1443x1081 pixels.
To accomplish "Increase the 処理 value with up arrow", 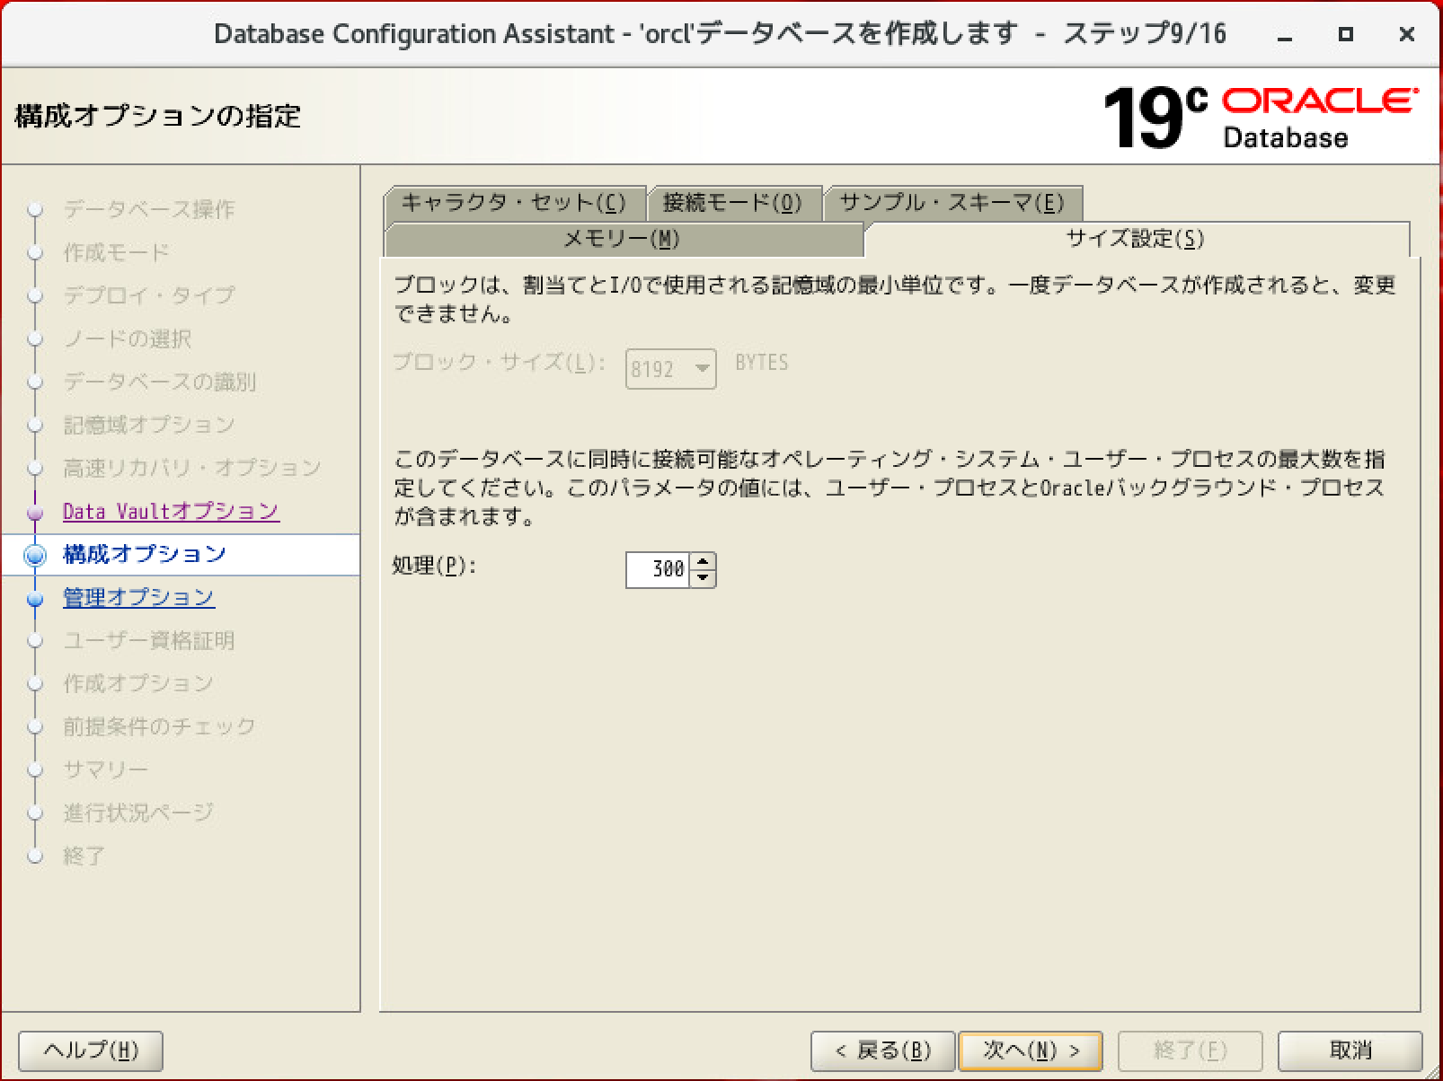I will point(703,561).
